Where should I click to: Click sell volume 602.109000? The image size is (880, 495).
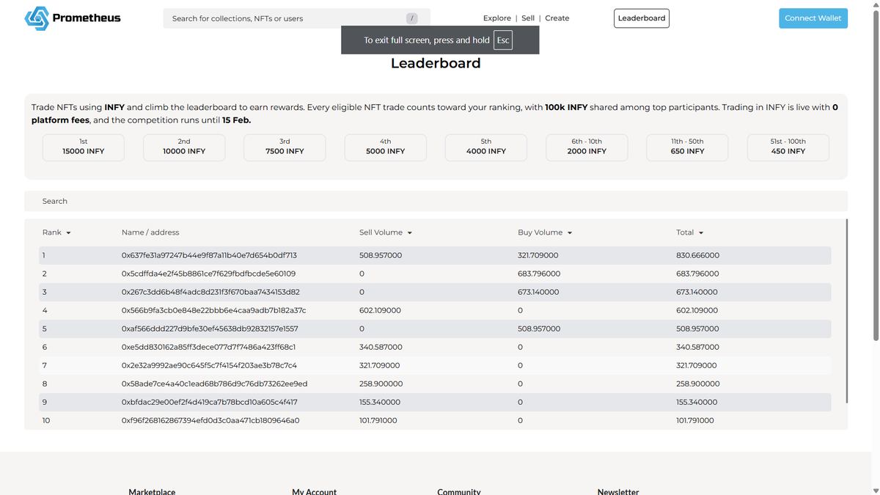coord(380,310)
